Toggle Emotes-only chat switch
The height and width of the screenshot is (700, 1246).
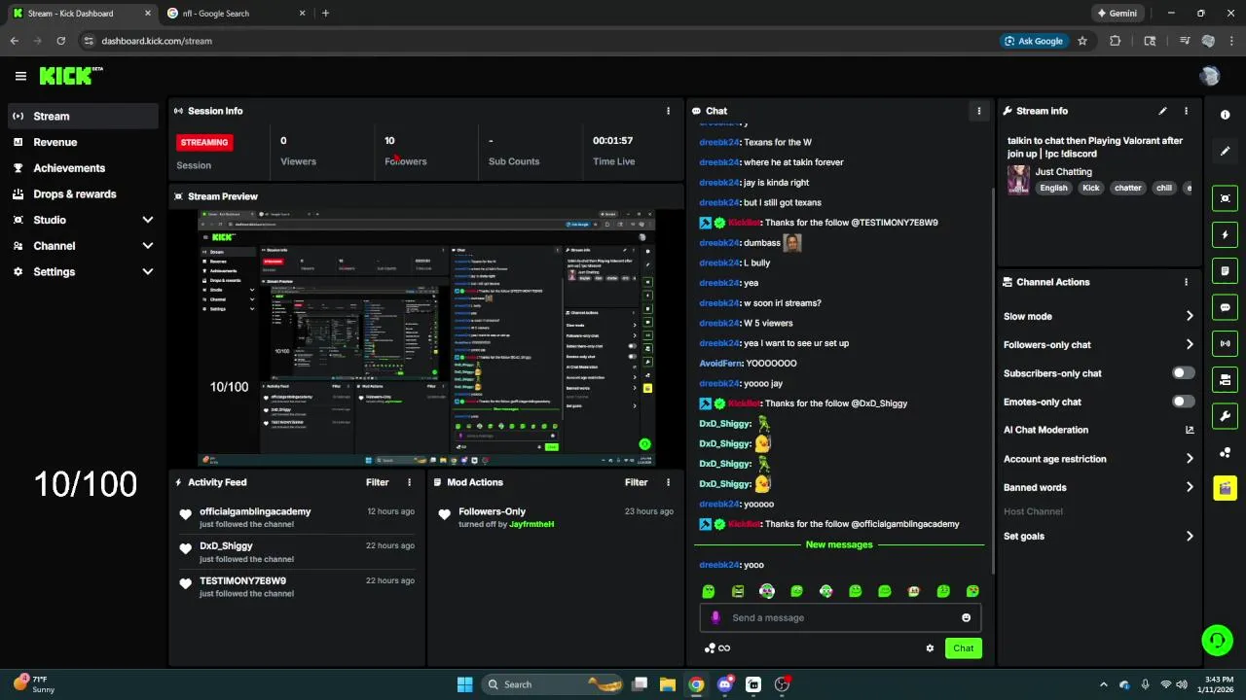click(x=1183, y=402)
